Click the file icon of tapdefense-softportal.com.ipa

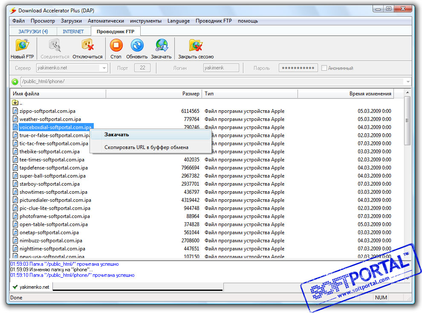[x=16, y=167]
